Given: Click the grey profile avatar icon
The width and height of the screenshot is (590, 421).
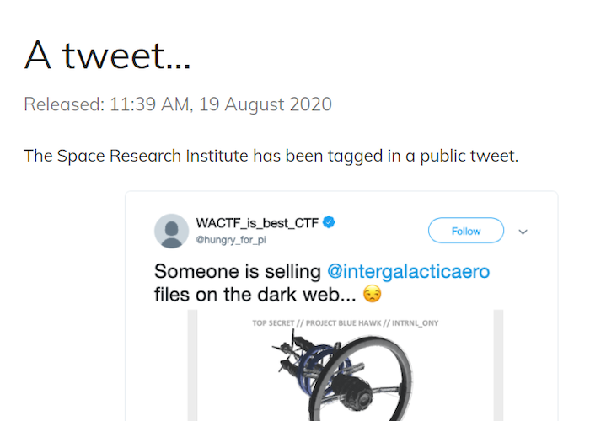Looking at the screenshot, I should (x=172, y=231).
